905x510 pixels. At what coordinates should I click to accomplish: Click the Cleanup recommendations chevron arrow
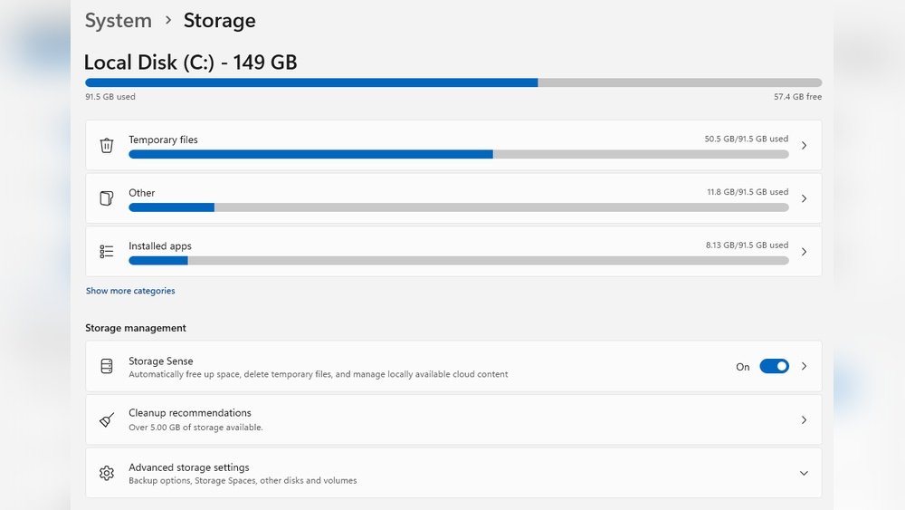point(804,419)
